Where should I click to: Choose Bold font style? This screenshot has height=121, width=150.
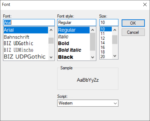pos(74,43)
